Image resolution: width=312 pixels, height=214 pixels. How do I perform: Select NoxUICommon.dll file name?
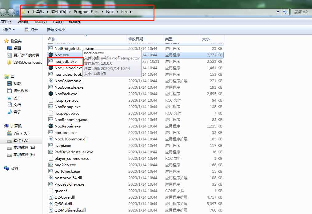[x=71, y=139]
